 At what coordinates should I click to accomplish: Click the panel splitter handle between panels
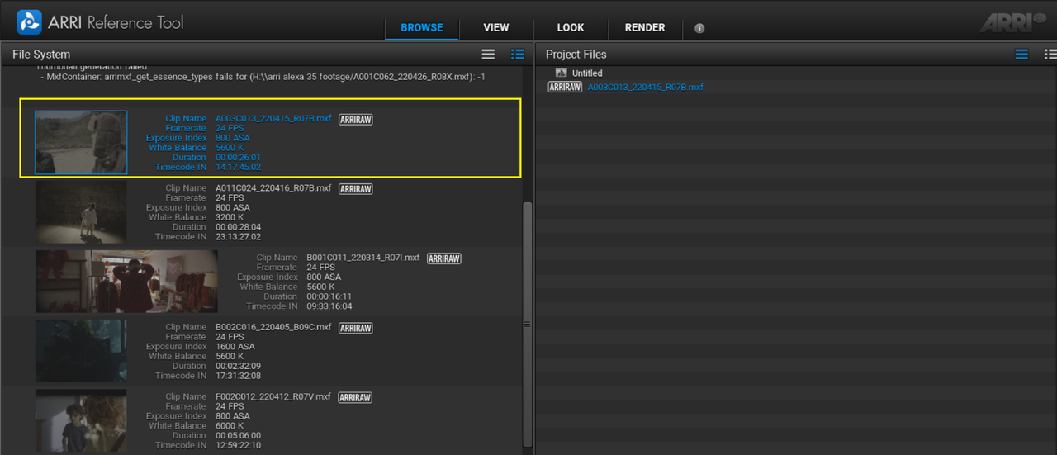click(528, 325)
